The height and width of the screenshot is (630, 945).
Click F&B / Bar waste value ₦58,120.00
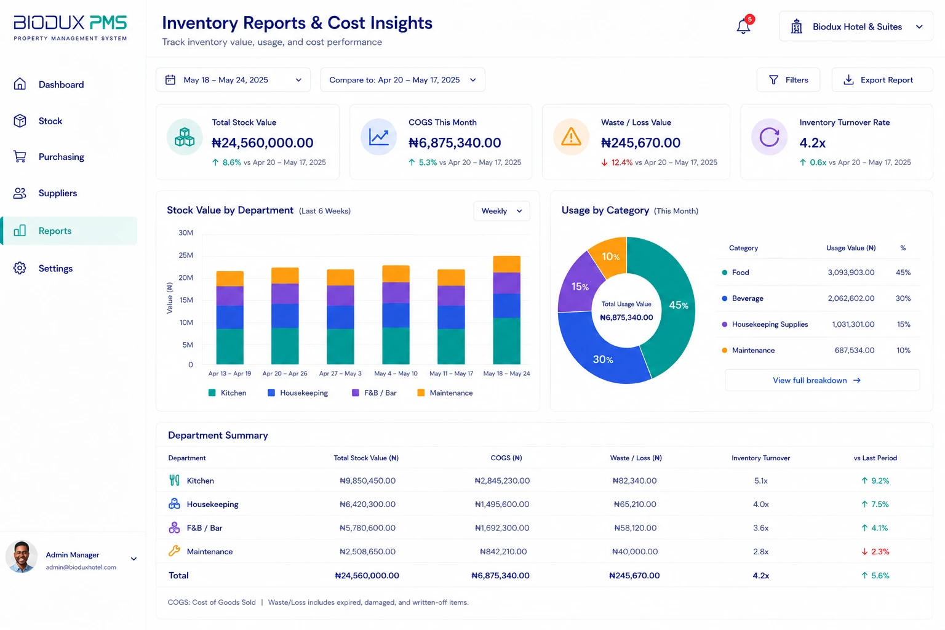click(x=635, y=528)
